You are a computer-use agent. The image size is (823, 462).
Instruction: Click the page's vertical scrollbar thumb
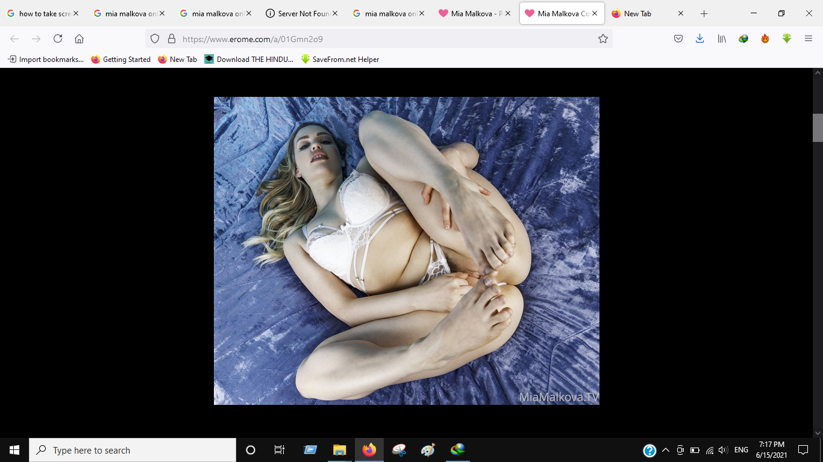tap(818, 128)
